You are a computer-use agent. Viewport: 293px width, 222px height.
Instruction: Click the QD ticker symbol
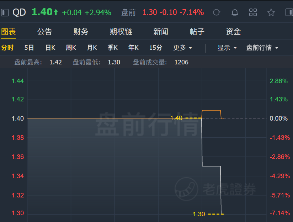click(19, 12)
